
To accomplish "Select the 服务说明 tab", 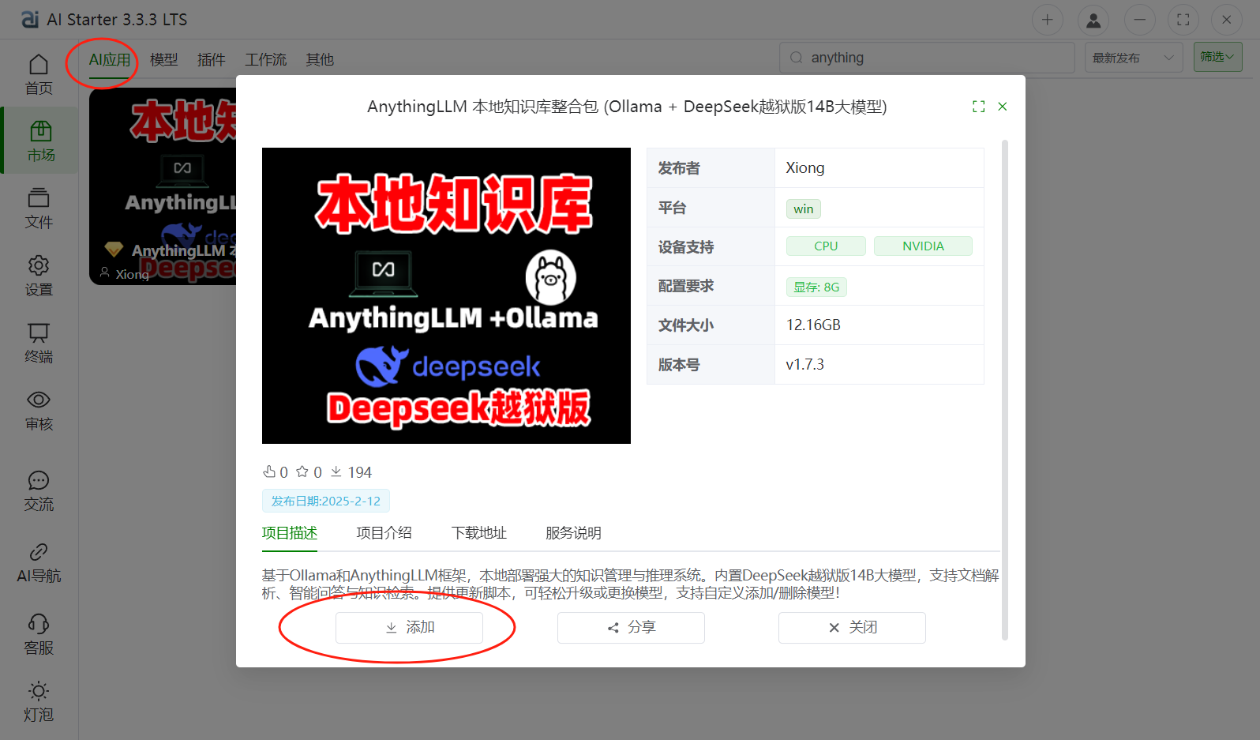I will click(x=574, y=533).
